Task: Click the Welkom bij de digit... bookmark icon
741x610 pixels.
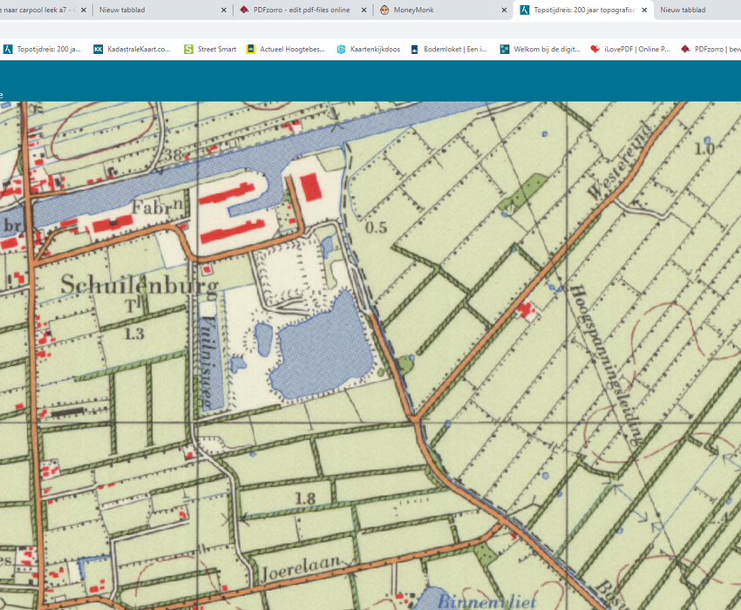Action: (505, 49)
